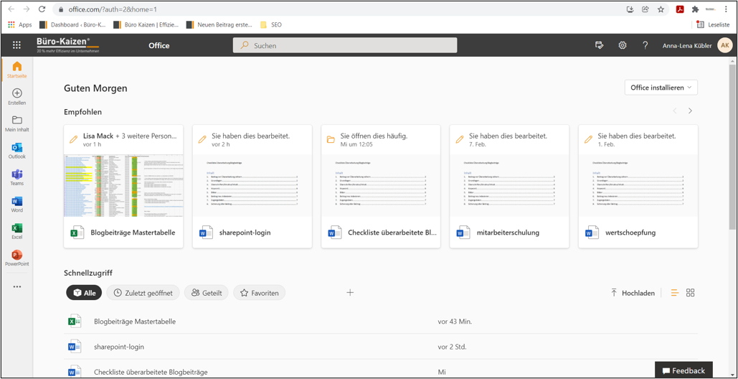738x379 pixels.
Task: Go back with browser back arrow
Action: (11, 9)
